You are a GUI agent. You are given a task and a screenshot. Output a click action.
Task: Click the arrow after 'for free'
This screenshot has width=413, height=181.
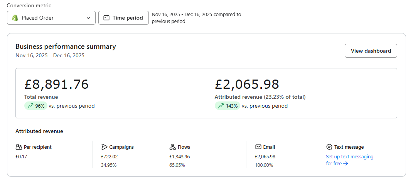(x=346, y=163)
